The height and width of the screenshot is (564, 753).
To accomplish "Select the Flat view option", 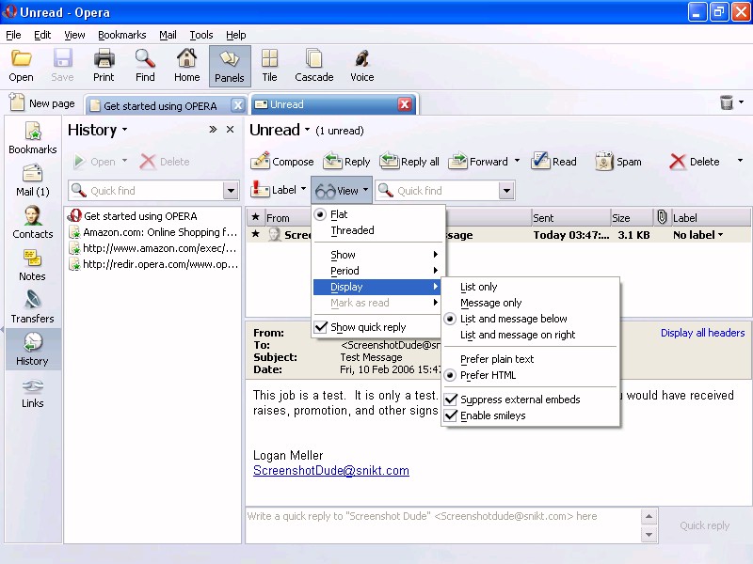I will pos(339,214).
